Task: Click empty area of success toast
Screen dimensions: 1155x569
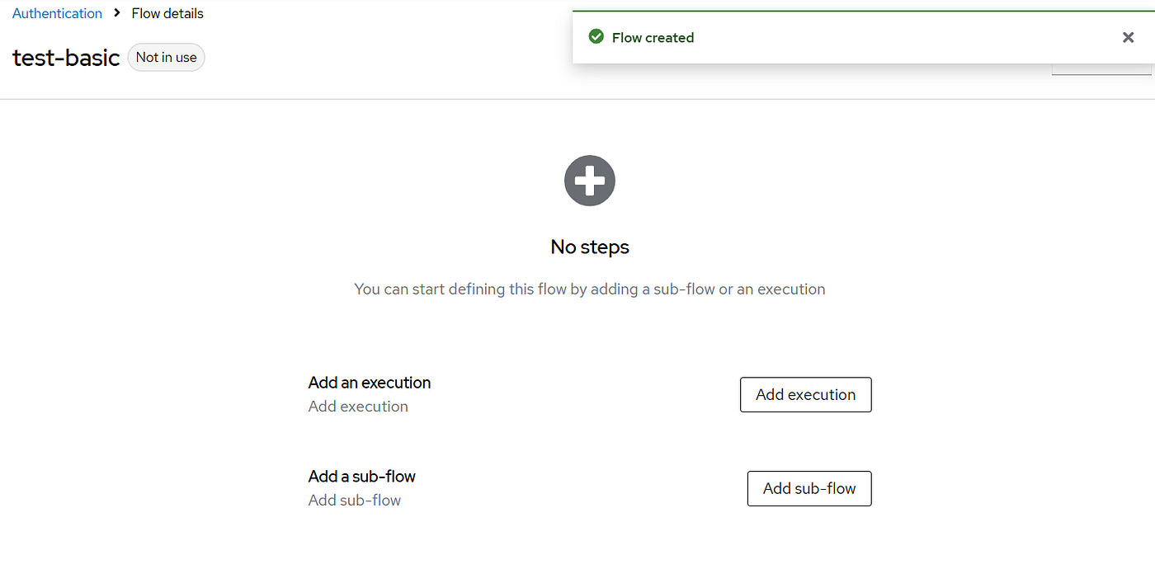Action: tap(907, 38)
